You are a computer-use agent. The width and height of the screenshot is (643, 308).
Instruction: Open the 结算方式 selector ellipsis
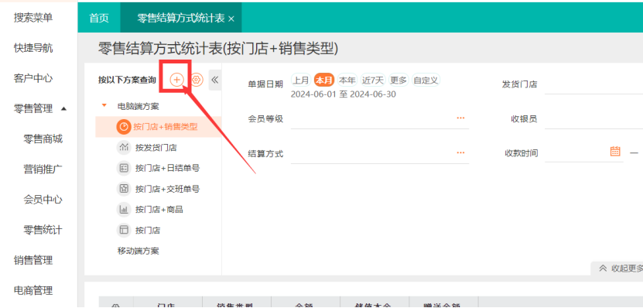(460, 152)
